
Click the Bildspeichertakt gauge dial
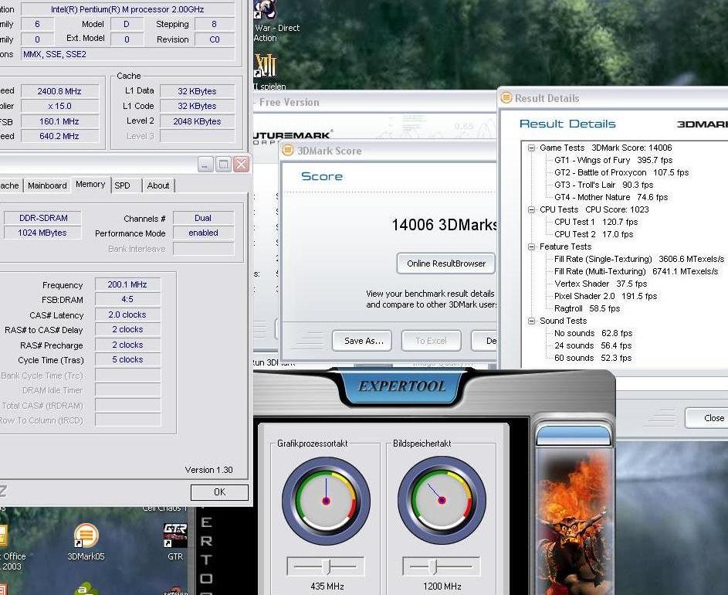(442, 501)
